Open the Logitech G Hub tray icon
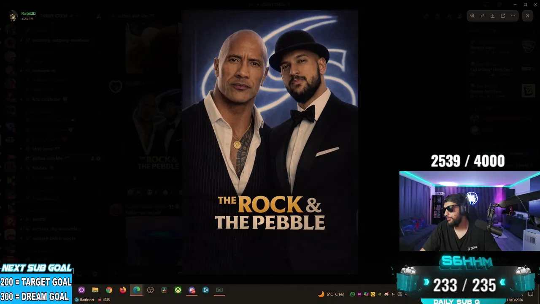Screen dimensions: 540x304 (x=393, y=294)
